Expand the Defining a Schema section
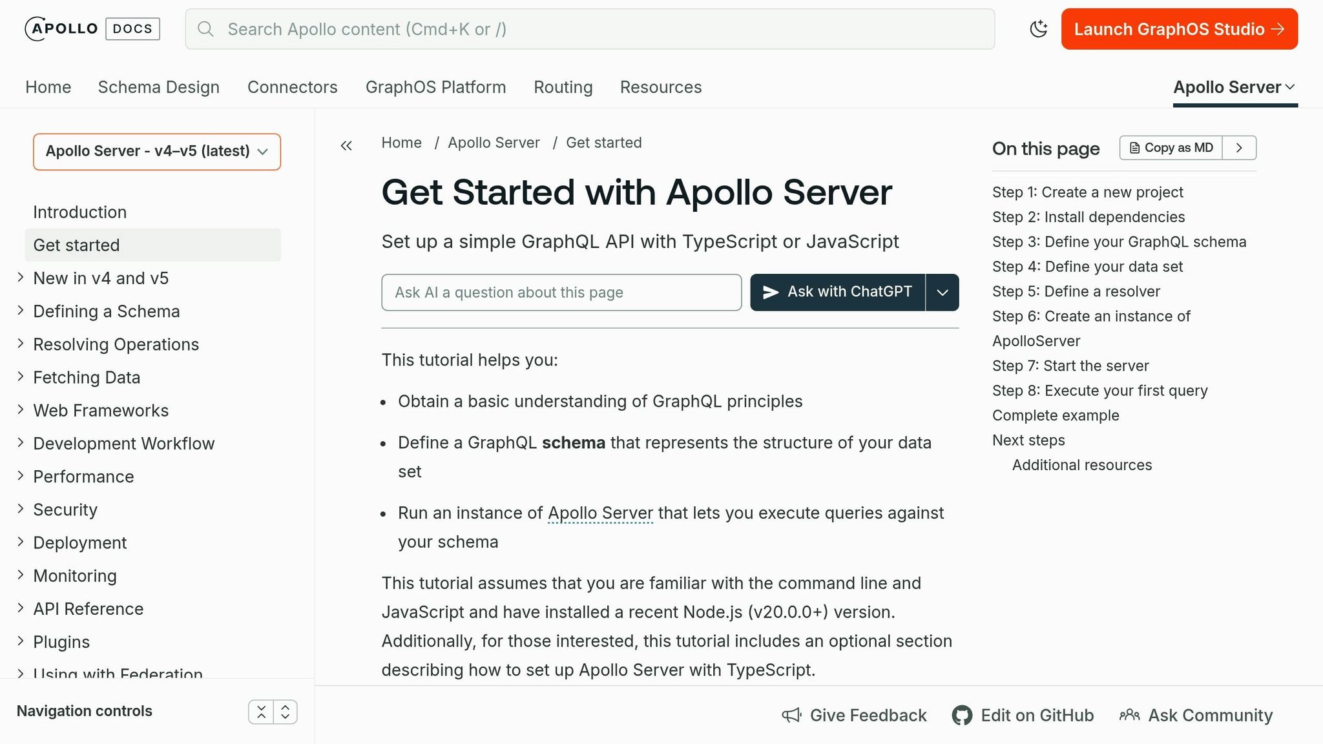The image size is (1323, 744). tap(106, 311)
